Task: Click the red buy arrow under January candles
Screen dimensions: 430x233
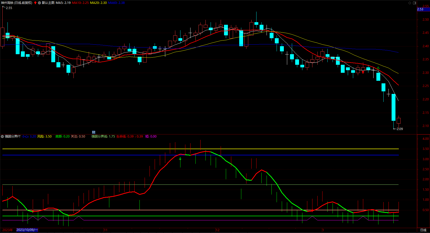Action: coord(363,72)
